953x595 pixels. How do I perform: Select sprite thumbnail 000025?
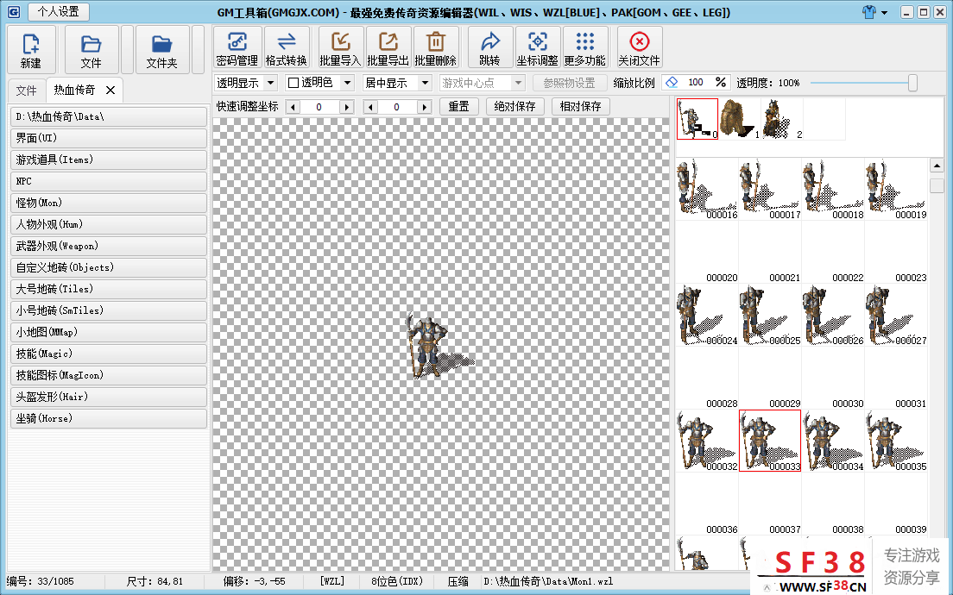click(770, 315)
